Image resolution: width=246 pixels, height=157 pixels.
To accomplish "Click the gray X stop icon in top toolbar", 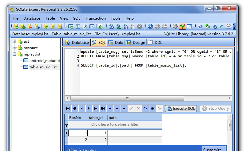I will coord(140,26).
